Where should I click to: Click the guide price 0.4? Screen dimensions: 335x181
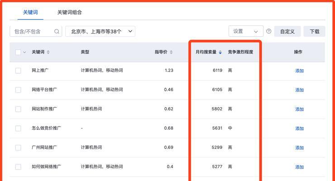tap(170, 167)
